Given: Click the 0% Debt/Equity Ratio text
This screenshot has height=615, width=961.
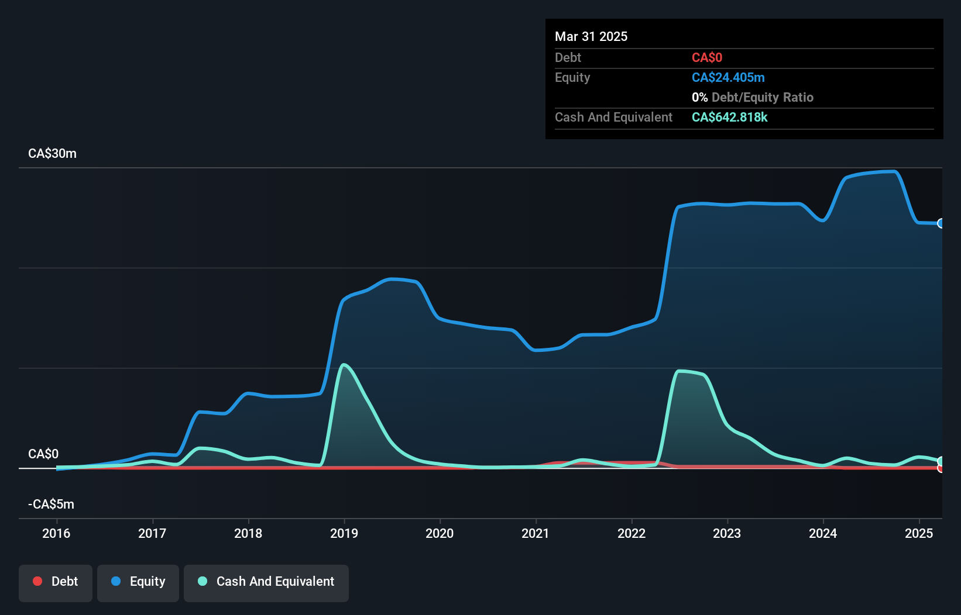Looking at the screenshot, I should pos(753,98).
